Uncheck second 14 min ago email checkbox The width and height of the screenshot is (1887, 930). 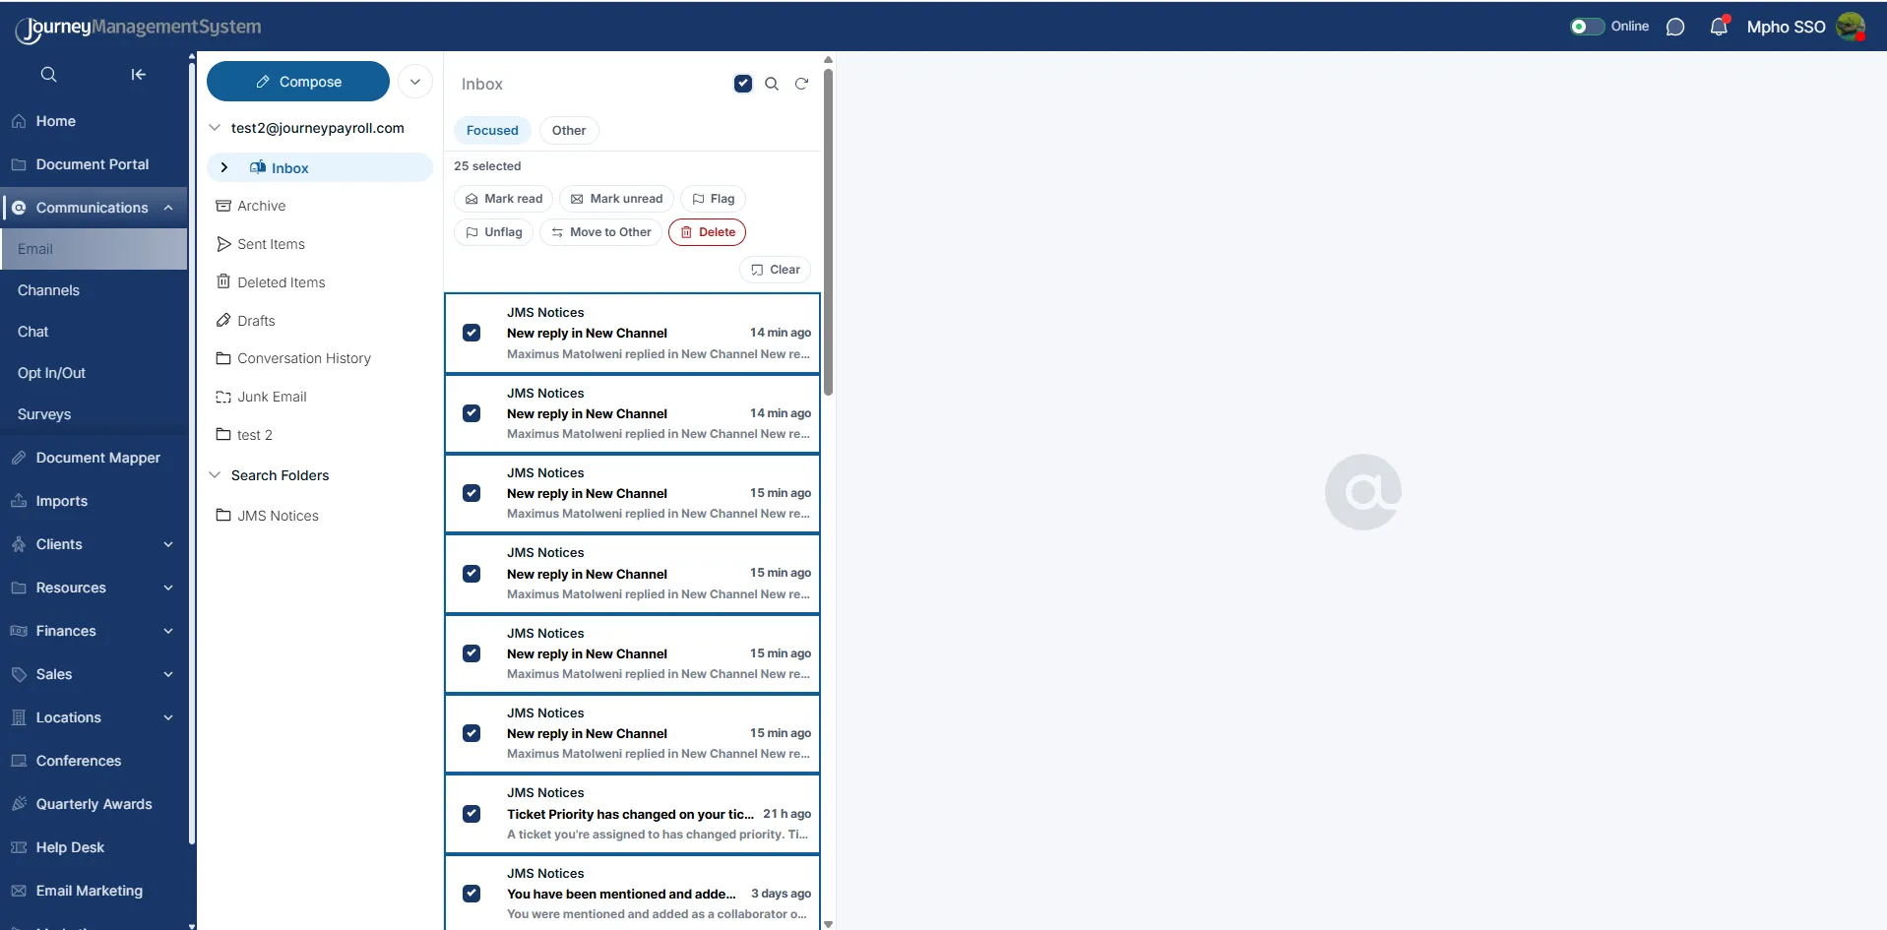pyautogui.click(x=472, y=413)
